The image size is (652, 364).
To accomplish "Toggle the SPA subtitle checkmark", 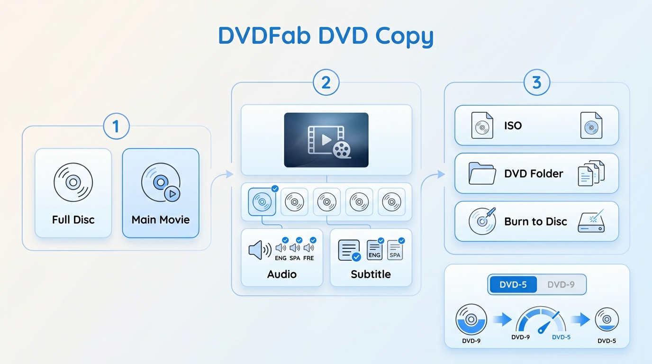I will [401, 241].
